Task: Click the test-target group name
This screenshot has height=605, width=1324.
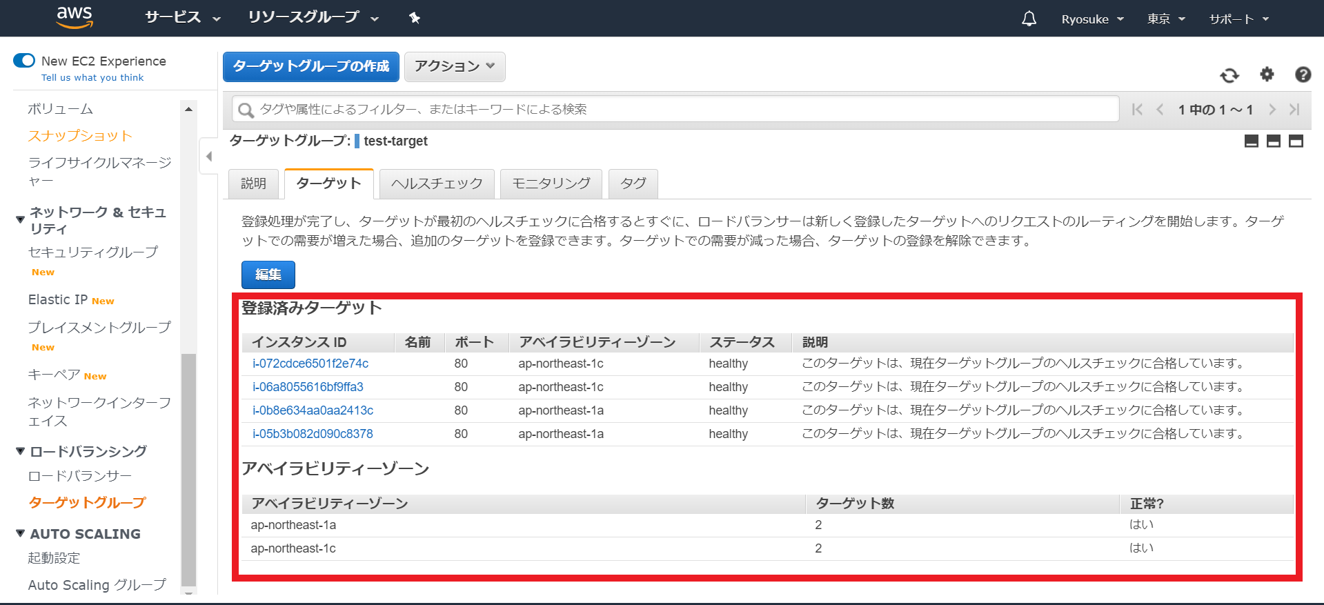Action: (x=395, y=141)
